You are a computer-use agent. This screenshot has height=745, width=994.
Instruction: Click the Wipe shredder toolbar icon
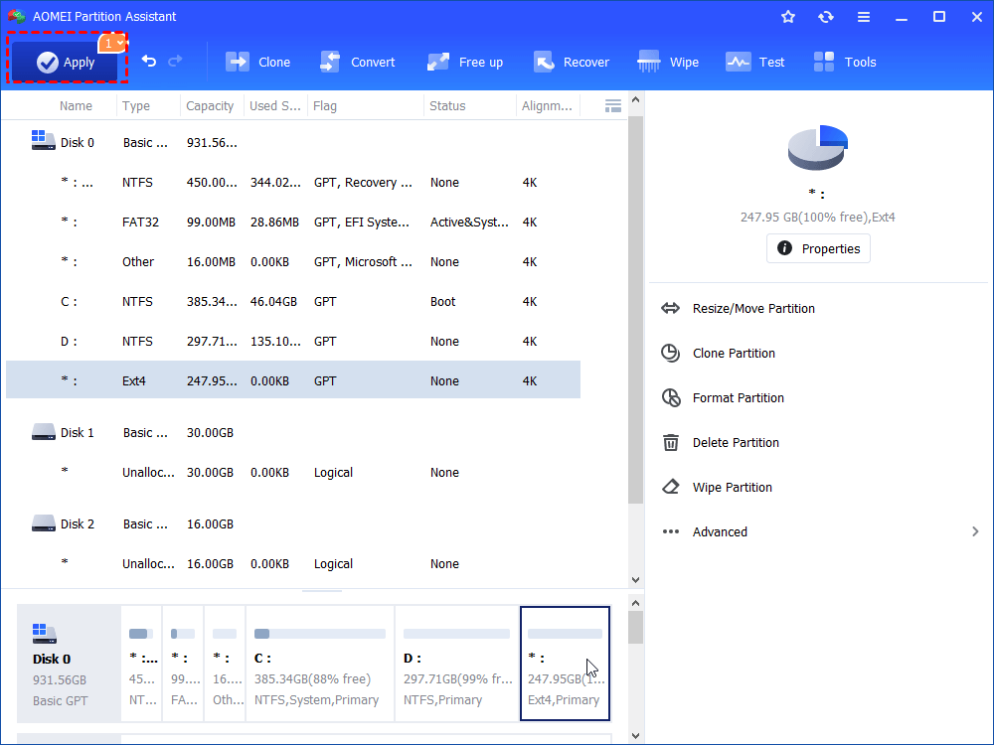click(x=649, y=62)
